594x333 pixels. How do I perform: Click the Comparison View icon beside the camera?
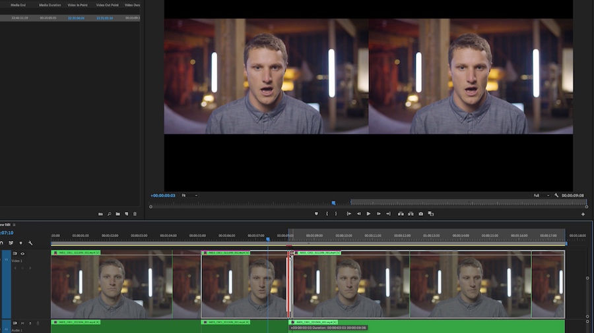[431, 214]
